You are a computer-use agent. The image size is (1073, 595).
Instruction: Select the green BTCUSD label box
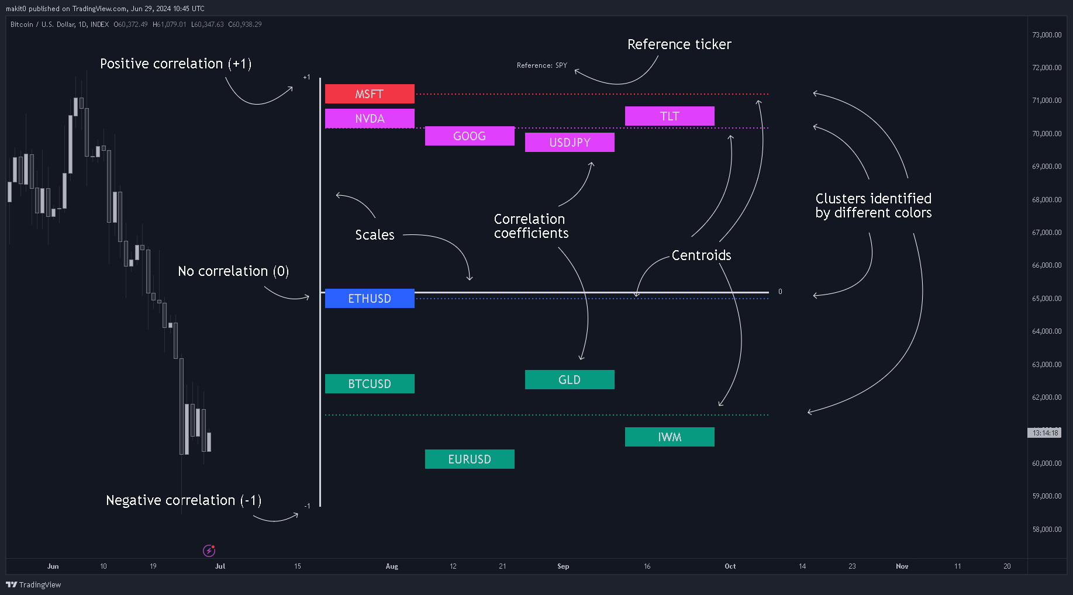pos(370,384)
